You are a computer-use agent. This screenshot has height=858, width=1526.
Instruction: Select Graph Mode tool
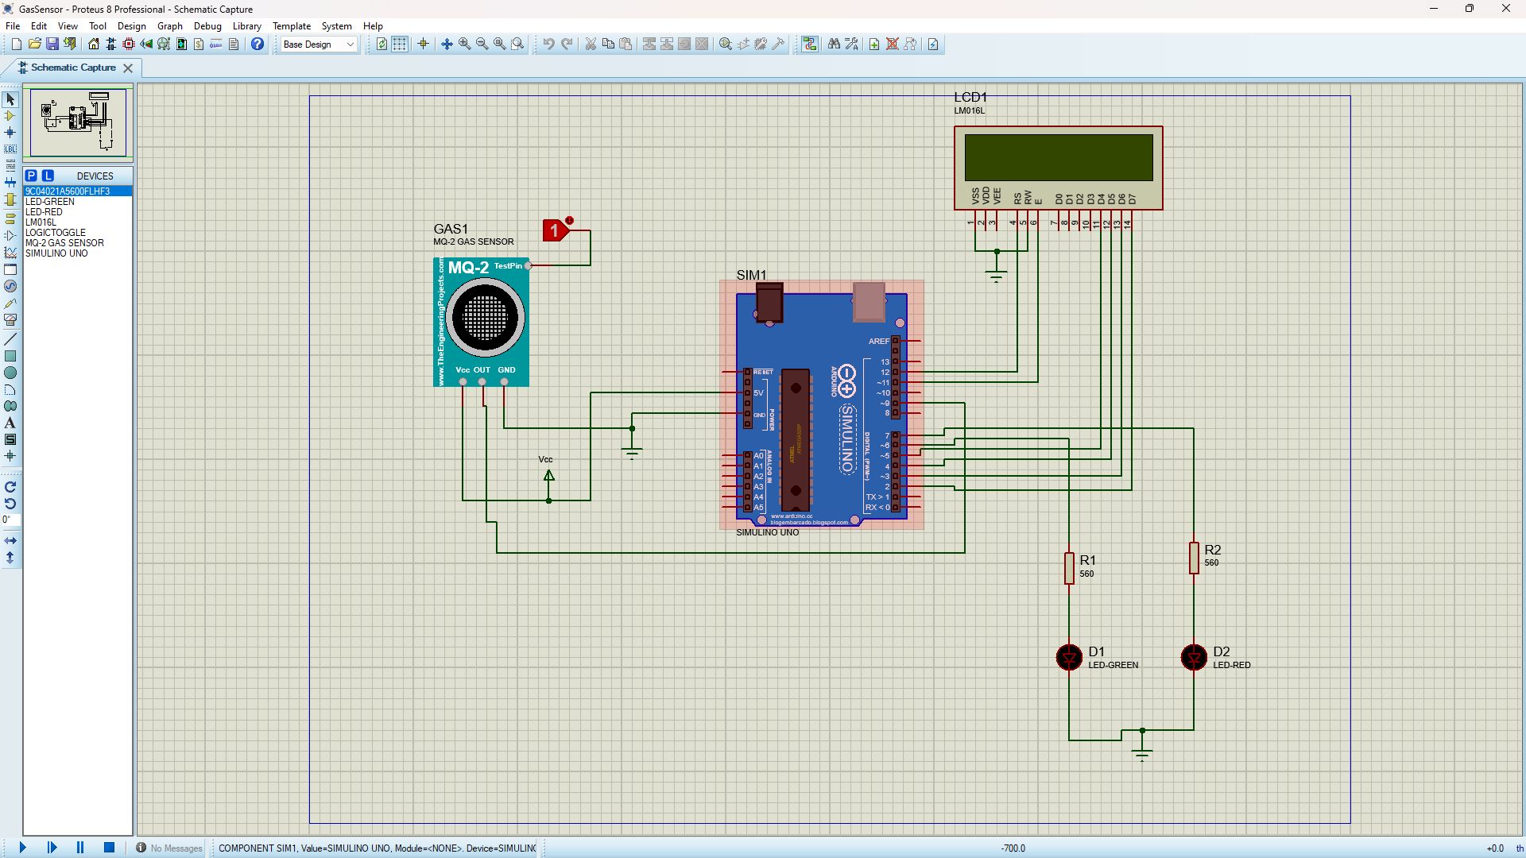(x=10, y=253)
